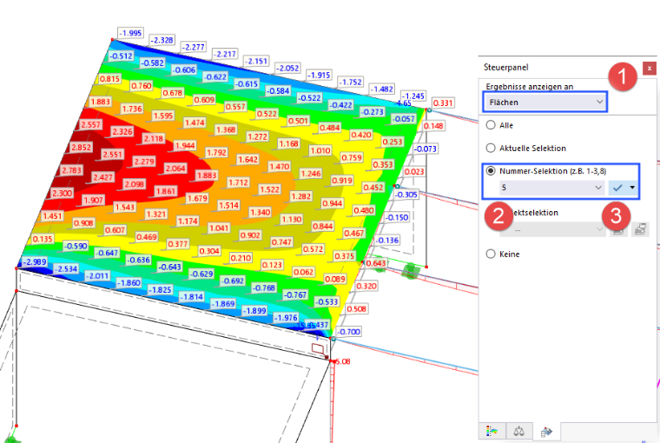Click the result value -1.995

click(x=130, y=33)
